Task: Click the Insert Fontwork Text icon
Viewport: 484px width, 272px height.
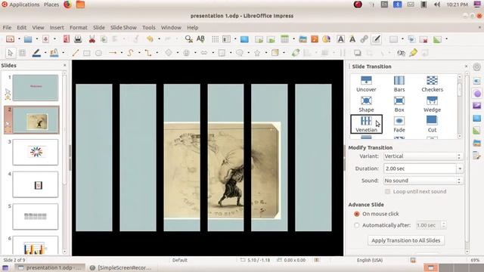Action: [x=352, y=39]
